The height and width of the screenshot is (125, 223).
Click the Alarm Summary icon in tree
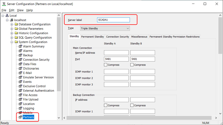[x=21, y=46]
